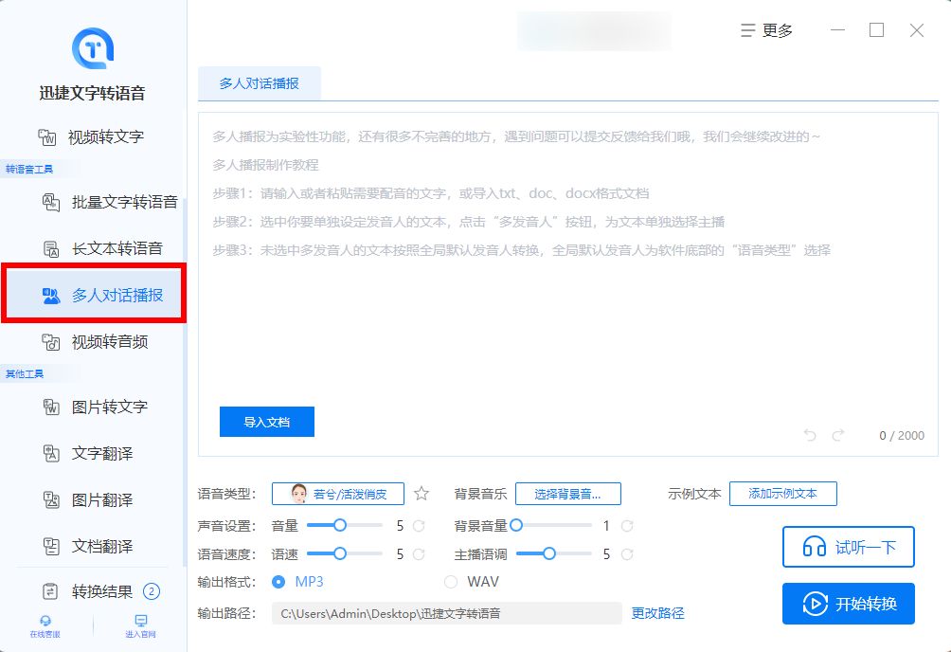
Task: Open 视频转文字 in the sidebar
Action: 92,137
